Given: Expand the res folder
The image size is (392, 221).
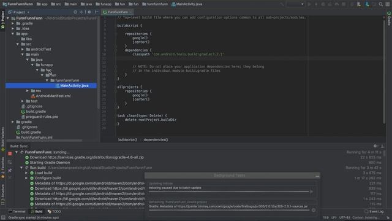Looking at the screenshot, I should coord(28,91).
